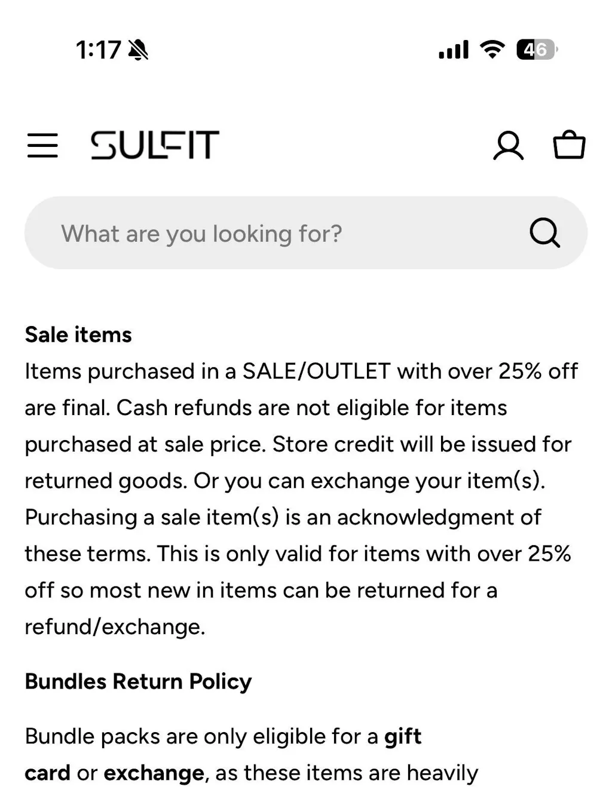Click the bold word 'gift'
Viewport: 612px width, 799px height.
pyautogui.click(x=403, y=736)
